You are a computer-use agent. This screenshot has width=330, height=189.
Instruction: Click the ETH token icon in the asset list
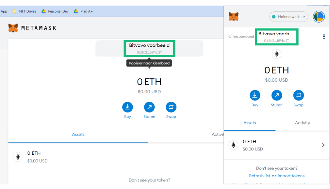233,145
